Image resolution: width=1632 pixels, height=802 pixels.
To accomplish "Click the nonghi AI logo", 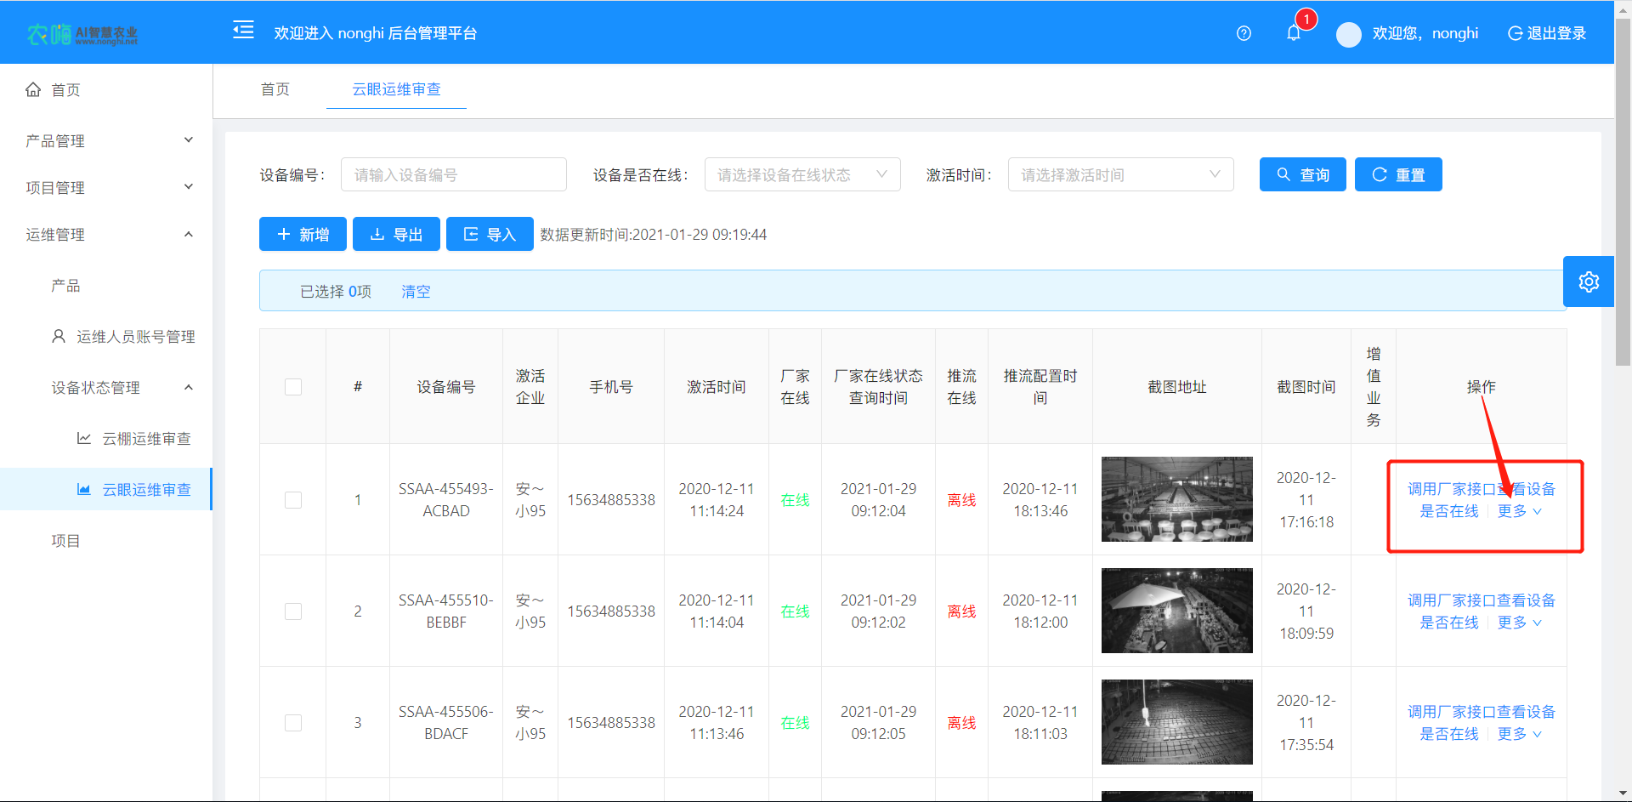I will point(82,34).
